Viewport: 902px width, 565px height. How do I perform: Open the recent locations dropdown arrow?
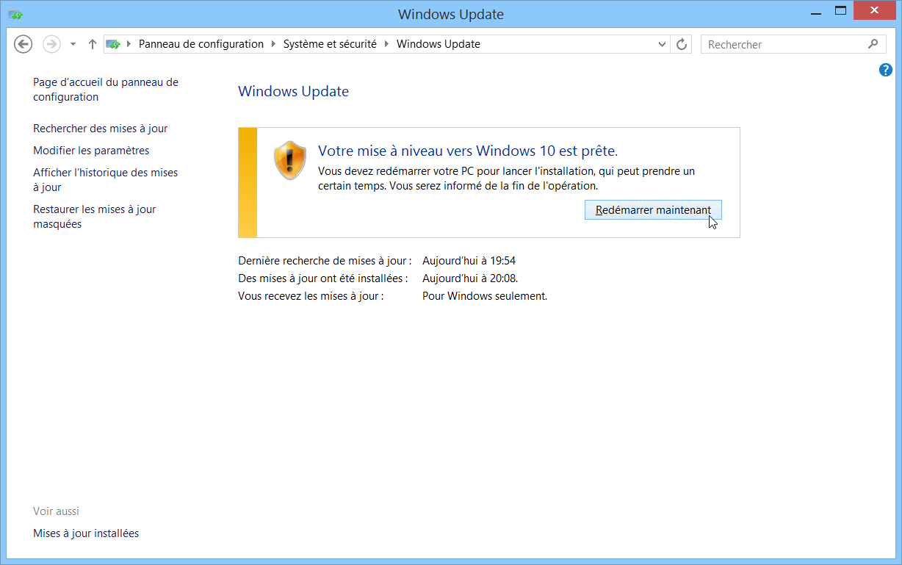tap(73, 45)
